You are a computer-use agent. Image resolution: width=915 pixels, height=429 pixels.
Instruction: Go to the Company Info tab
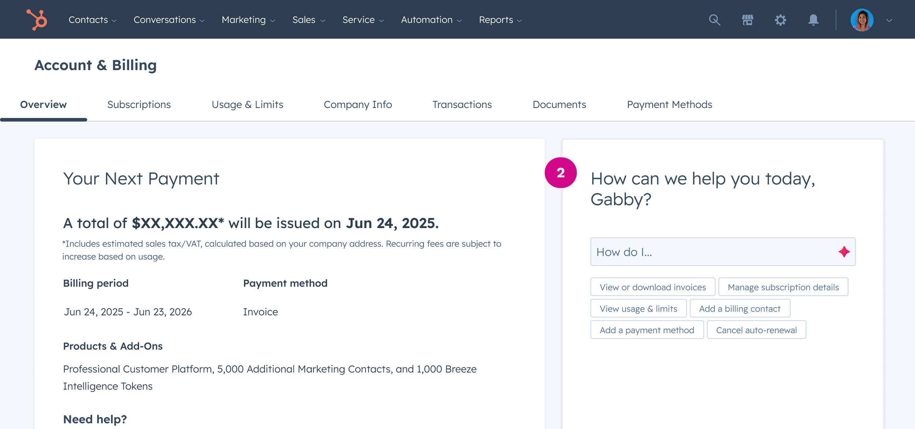click(358, 105)
